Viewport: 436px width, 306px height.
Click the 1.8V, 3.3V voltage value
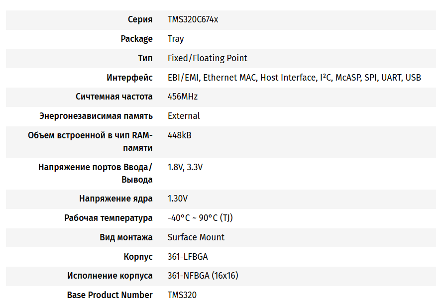click(185, 167)
